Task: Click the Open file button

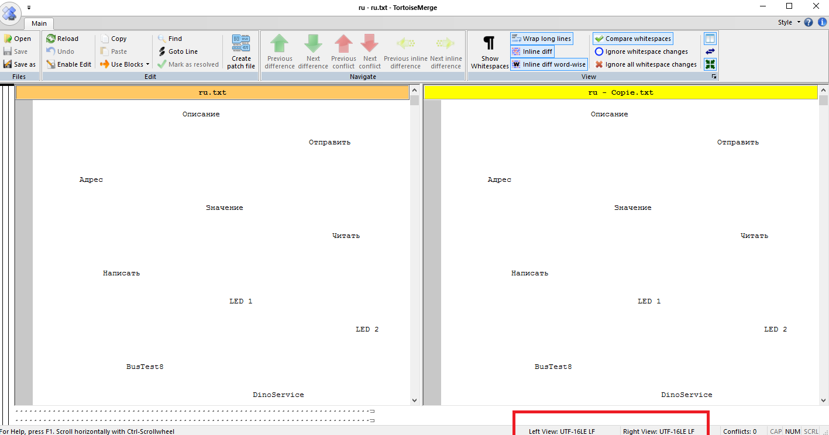Action: [x=18, y=39]
